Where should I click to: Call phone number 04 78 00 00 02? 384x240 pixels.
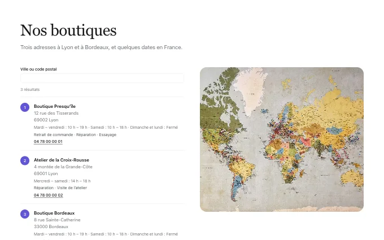[48, 195]
